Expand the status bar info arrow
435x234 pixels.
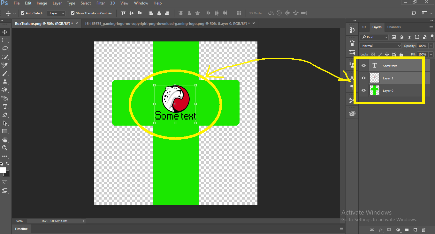pyautogui.click(x=83, y=221)
